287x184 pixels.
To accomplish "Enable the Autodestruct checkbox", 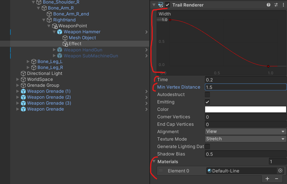I will pos(208,95).
